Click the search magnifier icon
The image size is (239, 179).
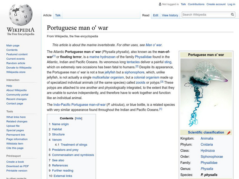(232, 14)
